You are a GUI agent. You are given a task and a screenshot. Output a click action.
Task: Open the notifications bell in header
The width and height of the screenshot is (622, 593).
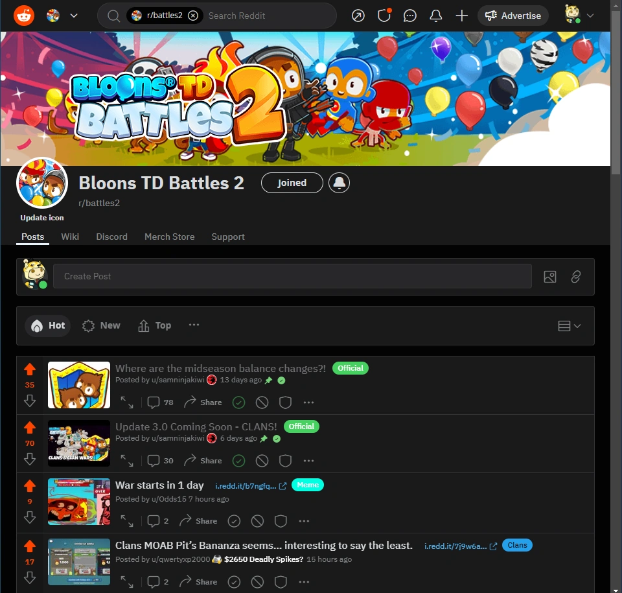pos(435,16)
